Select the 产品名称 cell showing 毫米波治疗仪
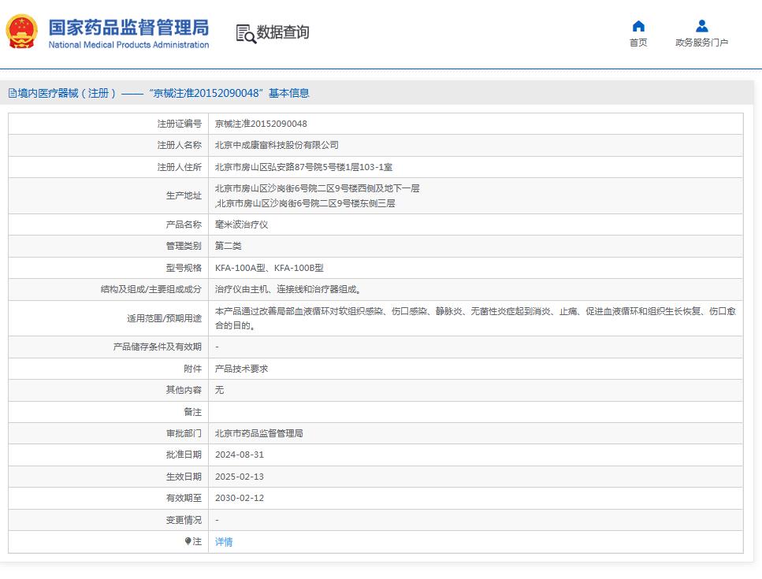762x579 pixels. point(238,225)
